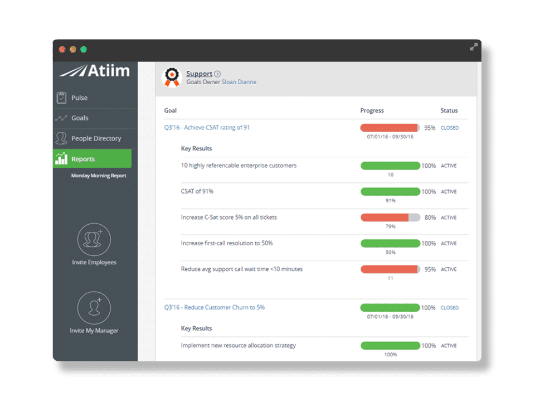Click ACTIVE status of Increase C-Sat score row

pyautogui.click(x=449, y=217)
